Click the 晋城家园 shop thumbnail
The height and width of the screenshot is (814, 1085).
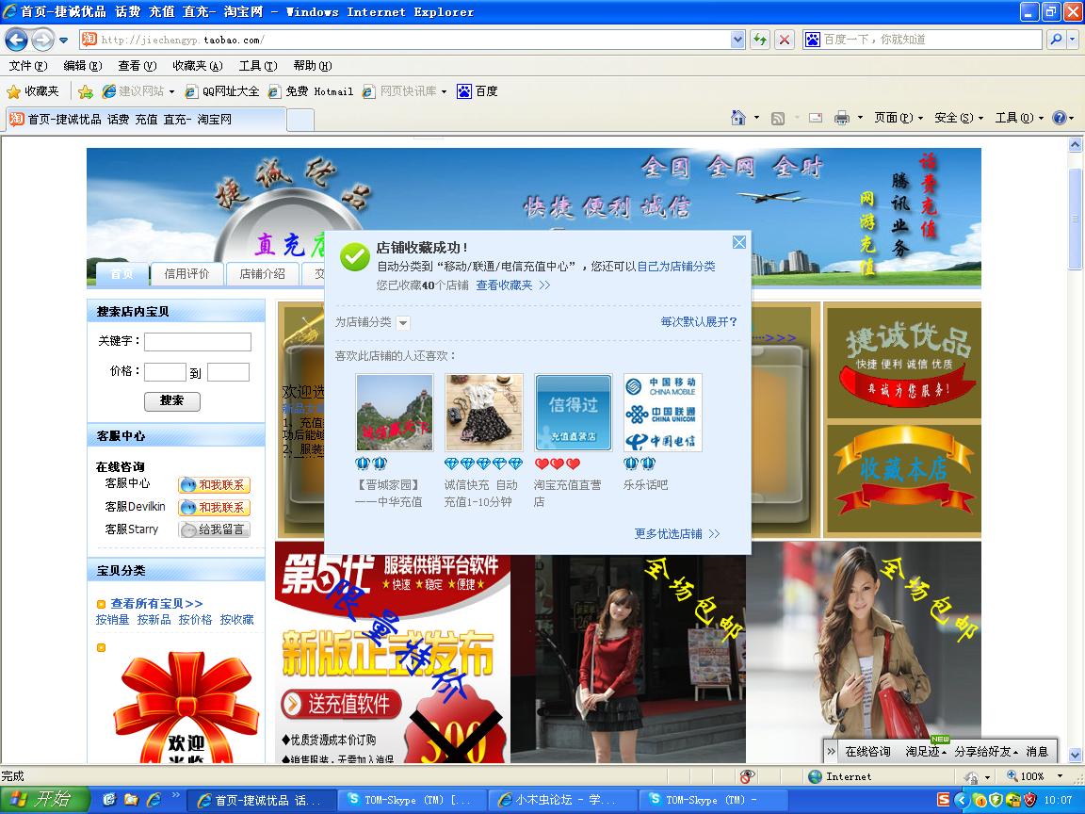pyautogui.click(x=395, y=413)
